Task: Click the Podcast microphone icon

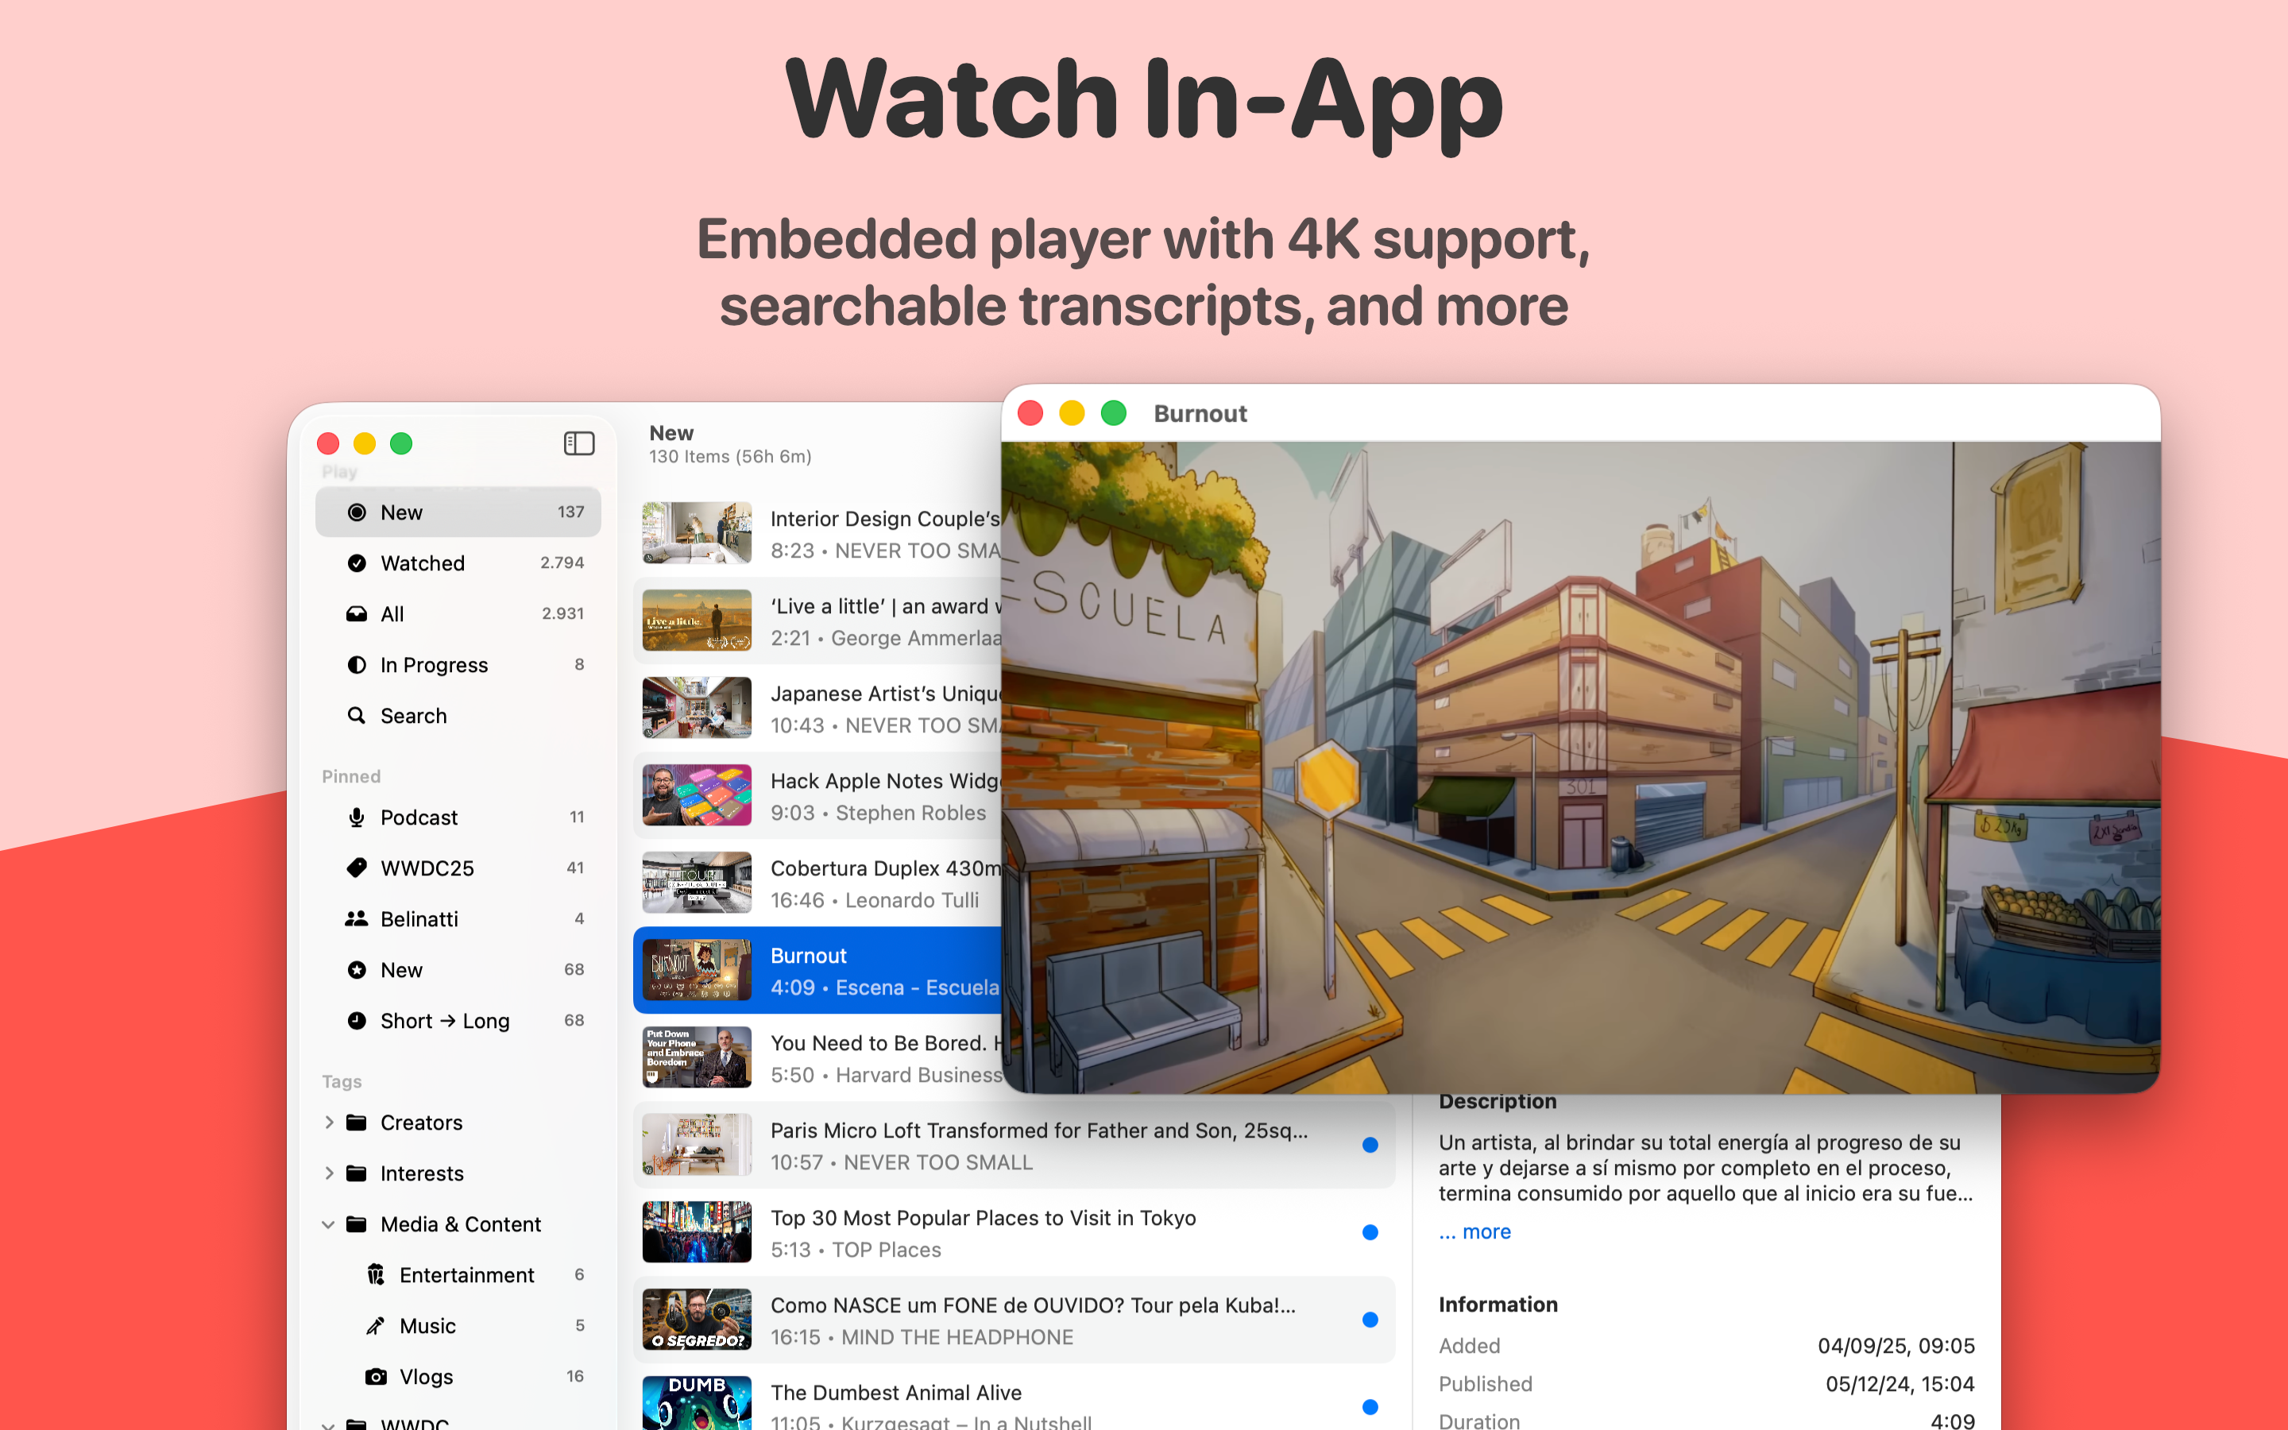Action: click(x=357, y=817)
